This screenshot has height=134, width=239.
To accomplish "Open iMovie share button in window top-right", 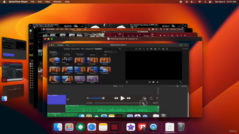I will (186, 45).
